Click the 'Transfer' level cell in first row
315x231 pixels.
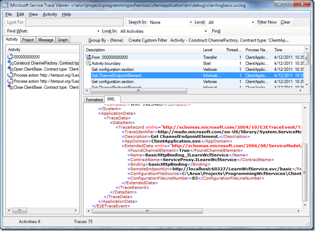tap(210, 58)
